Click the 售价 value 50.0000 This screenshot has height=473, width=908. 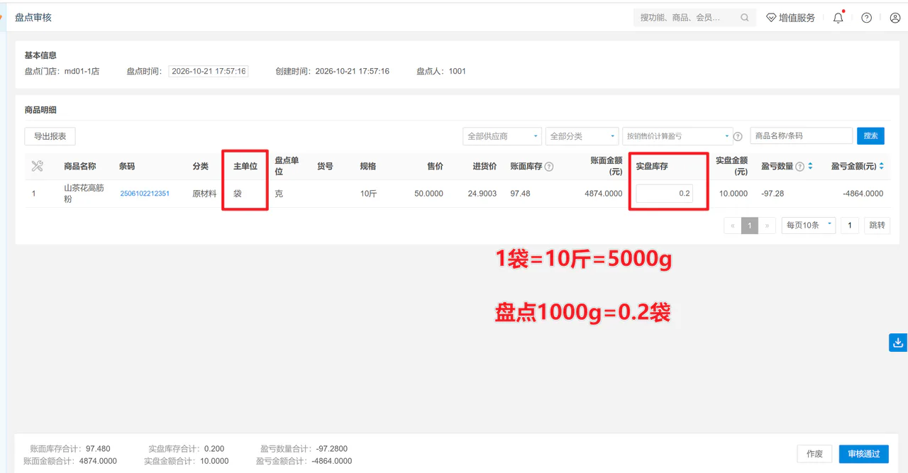pos(429,194)
